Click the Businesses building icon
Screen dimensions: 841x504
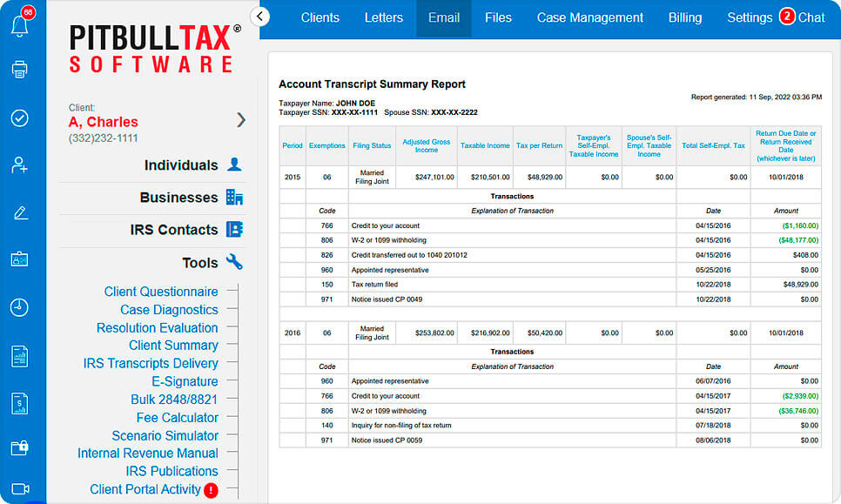234,198
